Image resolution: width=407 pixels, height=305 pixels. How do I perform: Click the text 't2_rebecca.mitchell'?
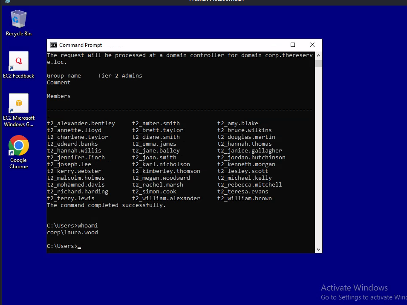[x=250, y=184]
